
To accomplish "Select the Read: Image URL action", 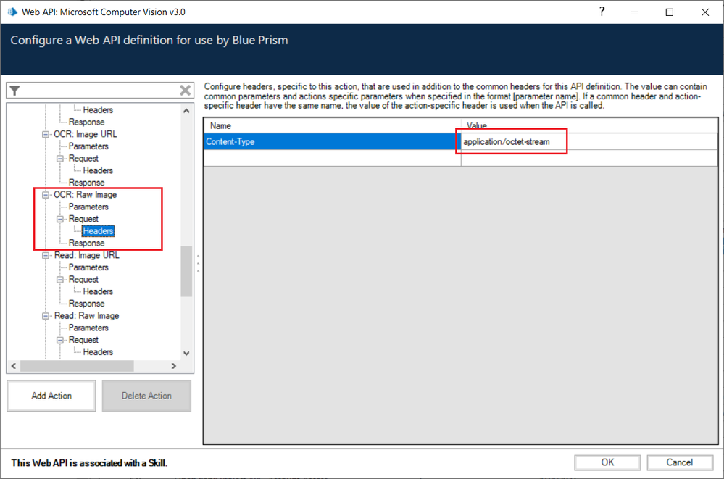I will (86, 255).
